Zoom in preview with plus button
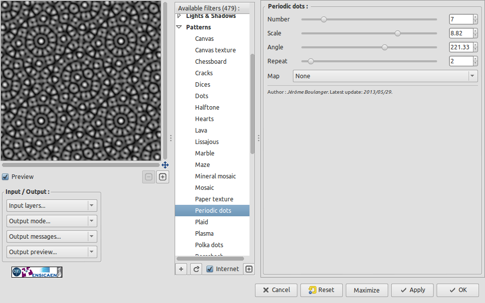 (x=163, y=177)
